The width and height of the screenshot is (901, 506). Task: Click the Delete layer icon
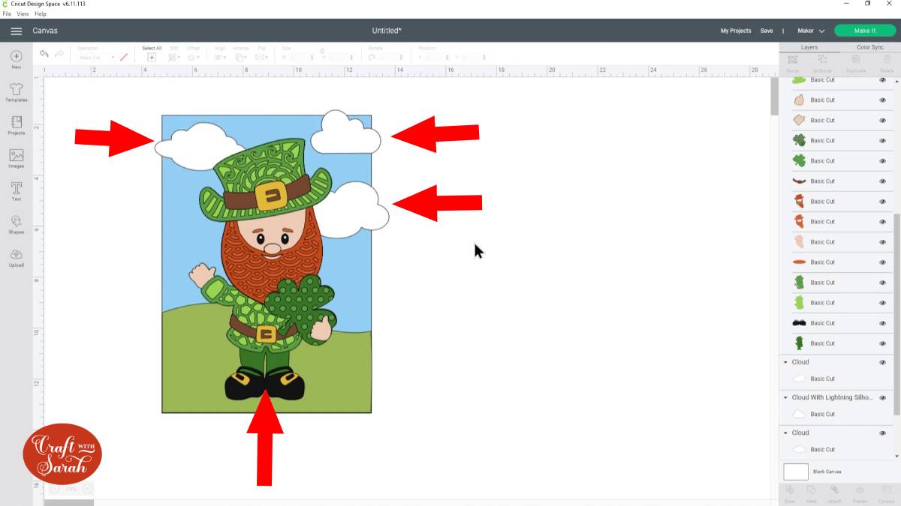tap(887, 59)
